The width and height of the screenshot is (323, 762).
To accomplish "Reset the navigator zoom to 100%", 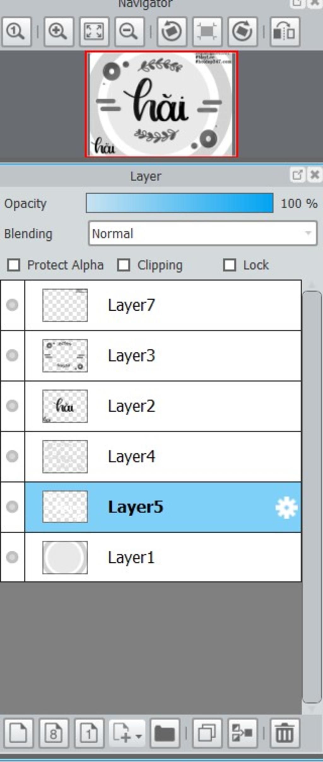I will pos(16,32).
